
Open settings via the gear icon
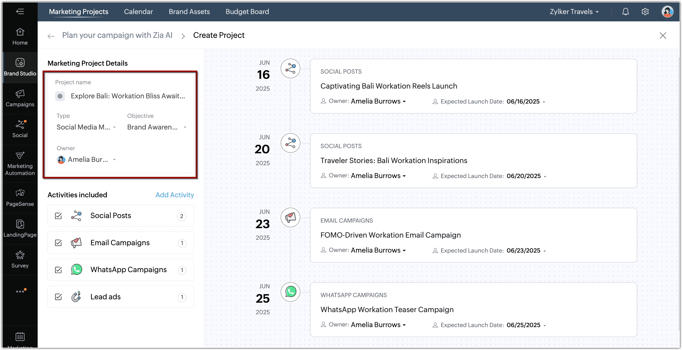coord(645,12)
